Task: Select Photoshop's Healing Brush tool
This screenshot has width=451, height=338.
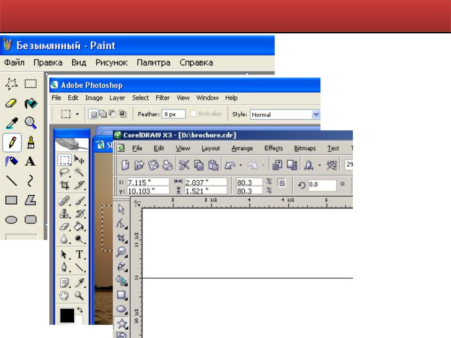Action: coord(64,201)
